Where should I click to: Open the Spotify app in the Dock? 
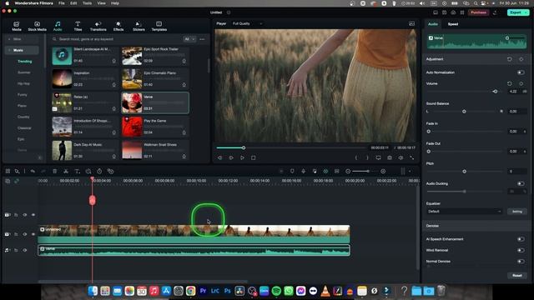[x=276, y=291]
